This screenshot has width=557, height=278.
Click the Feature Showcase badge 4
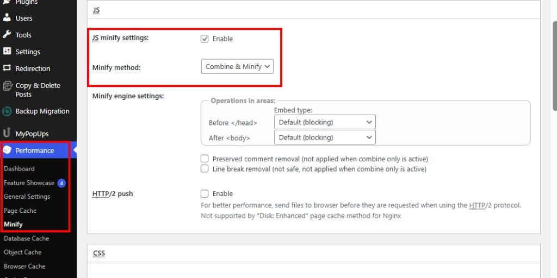coord(61,183)
